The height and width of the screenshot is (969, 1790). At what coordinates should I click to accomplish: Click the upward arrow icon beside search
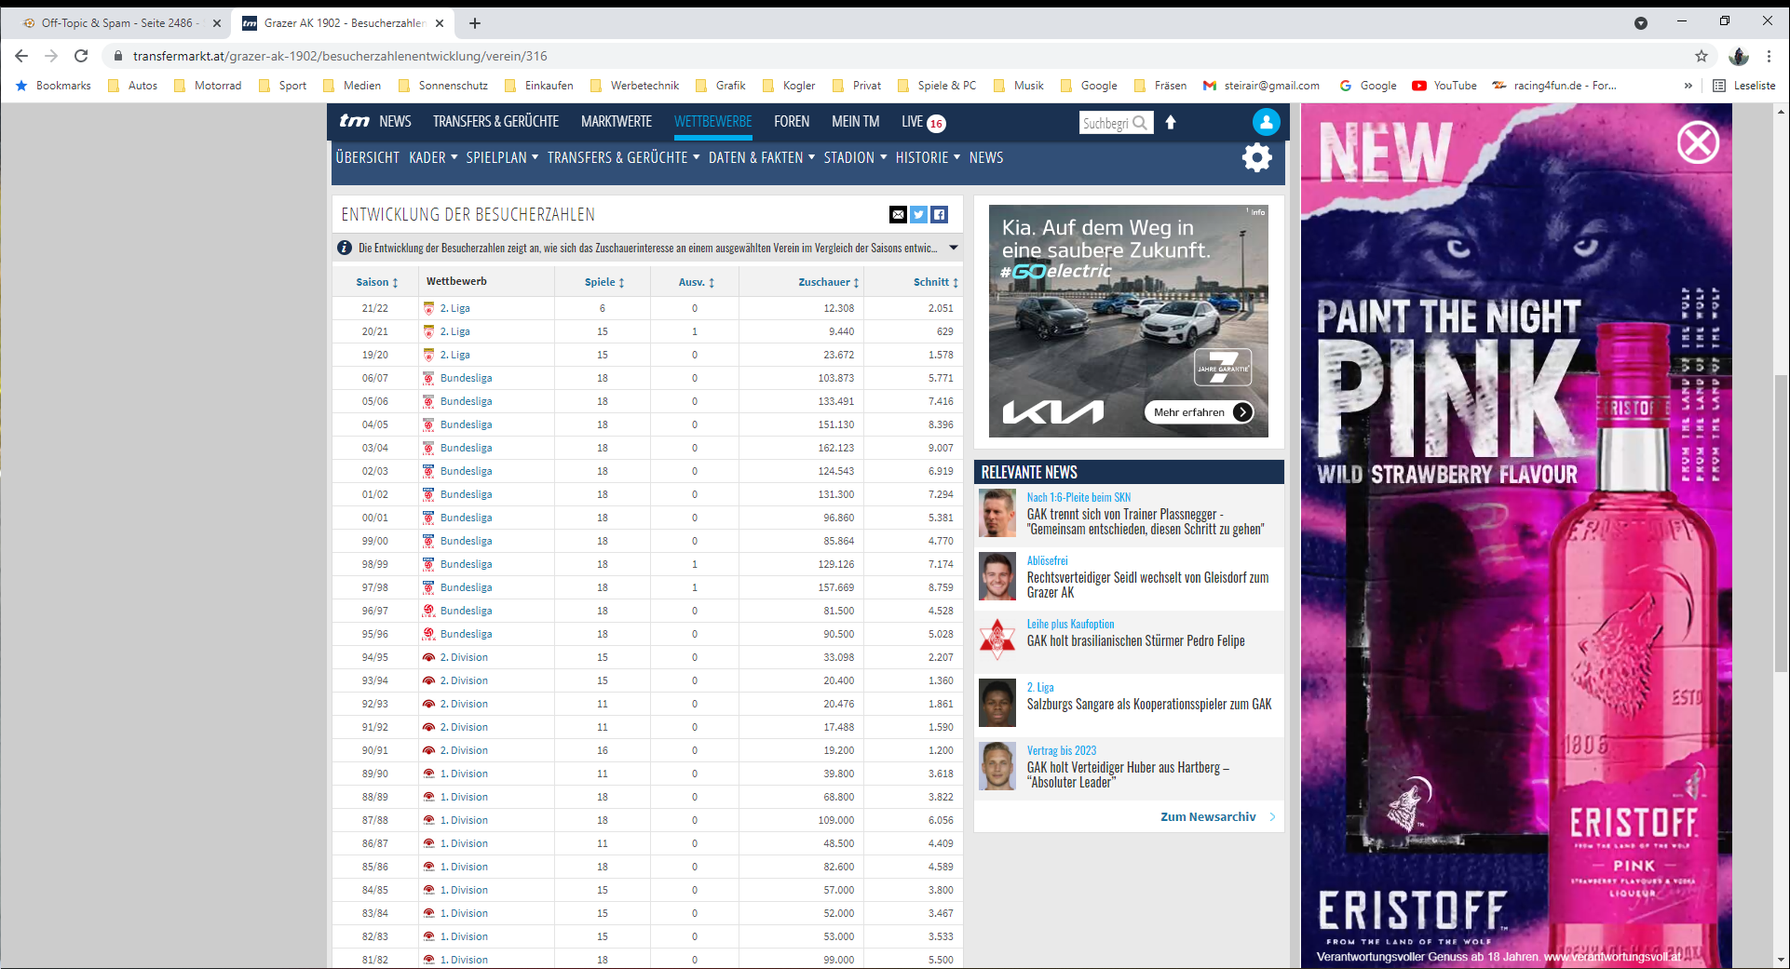[x=1171, y=122]
